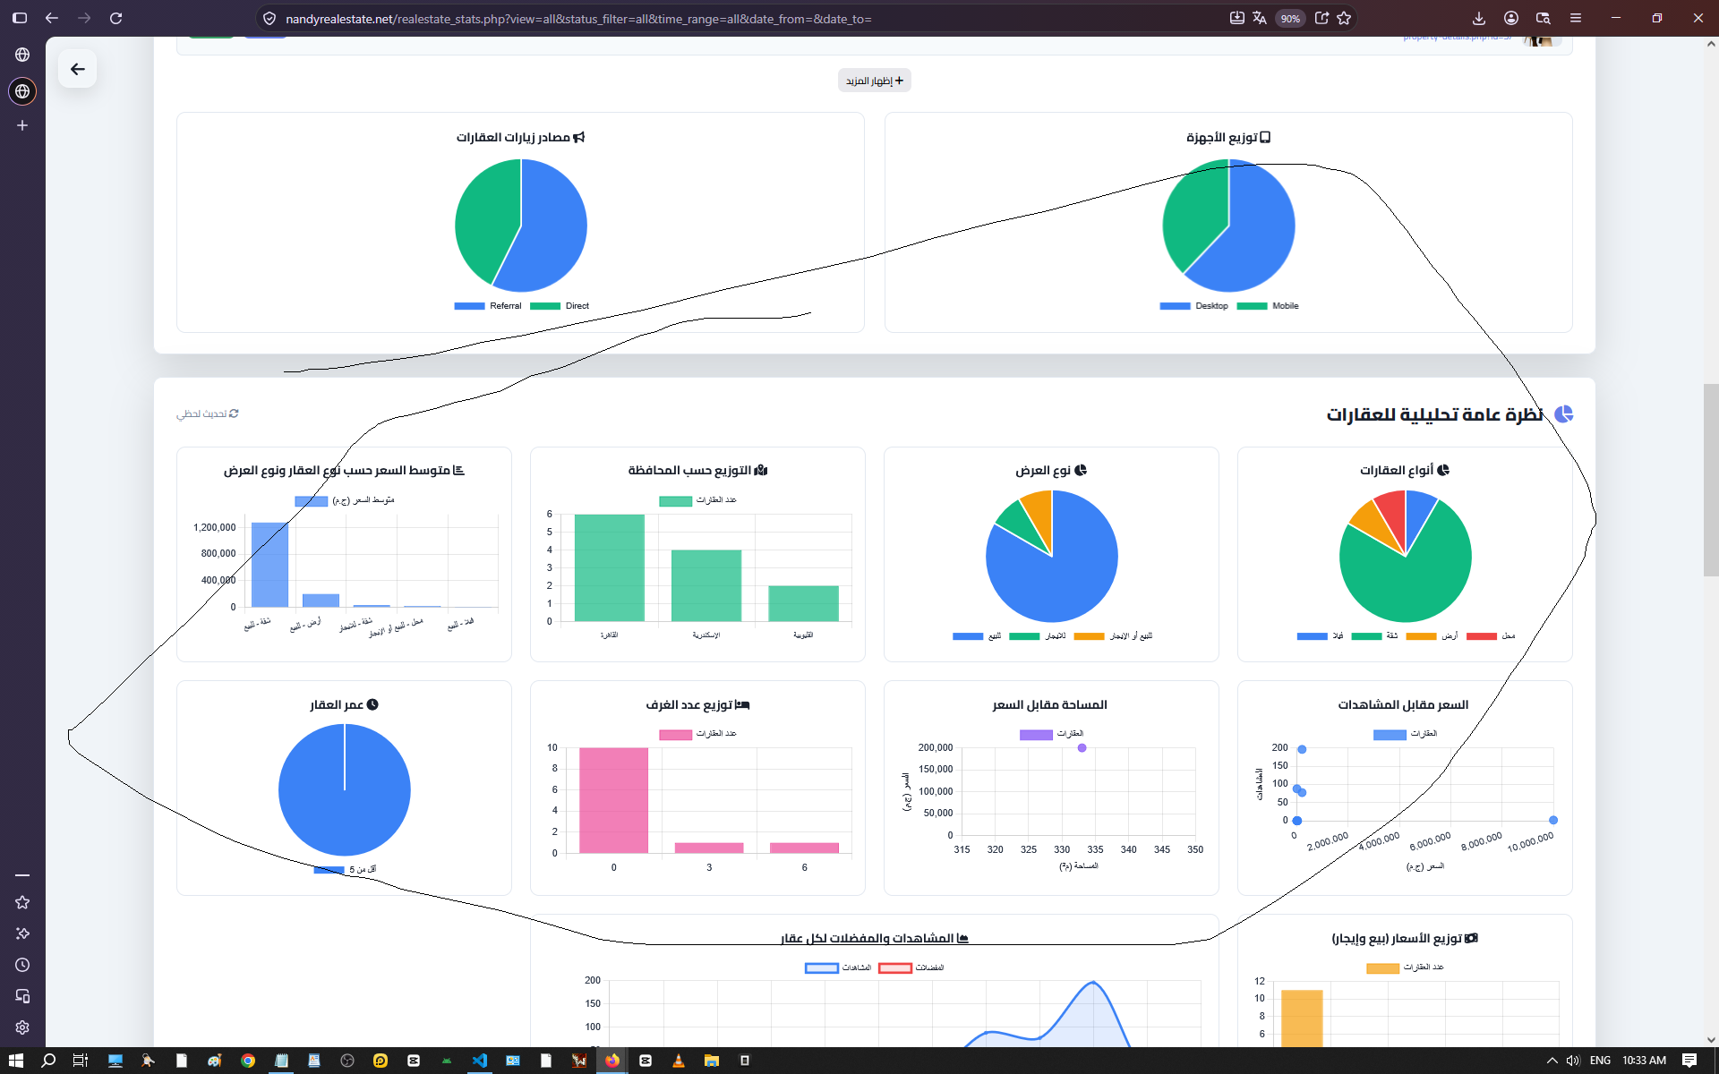The height and width of the screenshot is (1074, 1719).
Task: Open the account profile icon
Action: coord(1511,18)
